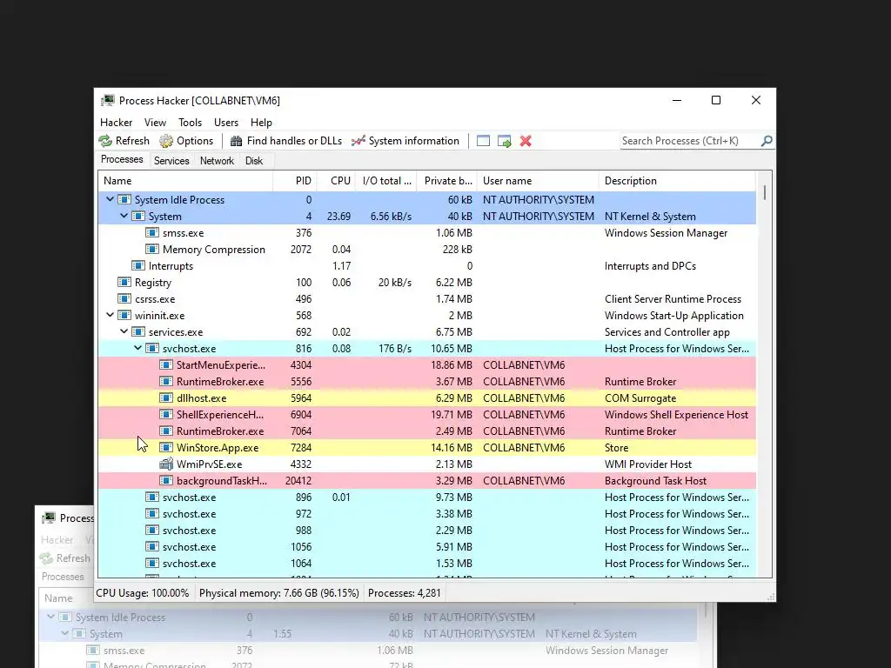
Task: Select svchost.exe PID 972 row
Action: coord(426,513)
